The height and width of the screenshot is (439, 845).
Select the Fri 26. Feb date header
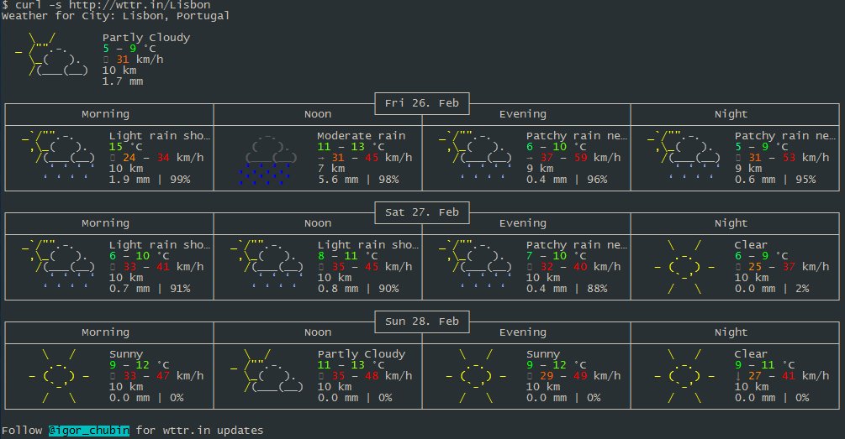pyautogui.click(x=422, y=103)
